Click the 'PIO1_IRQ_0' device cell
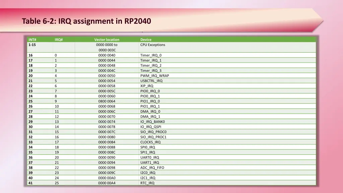Viewport: 343px width, 193px height. (150, 101)
